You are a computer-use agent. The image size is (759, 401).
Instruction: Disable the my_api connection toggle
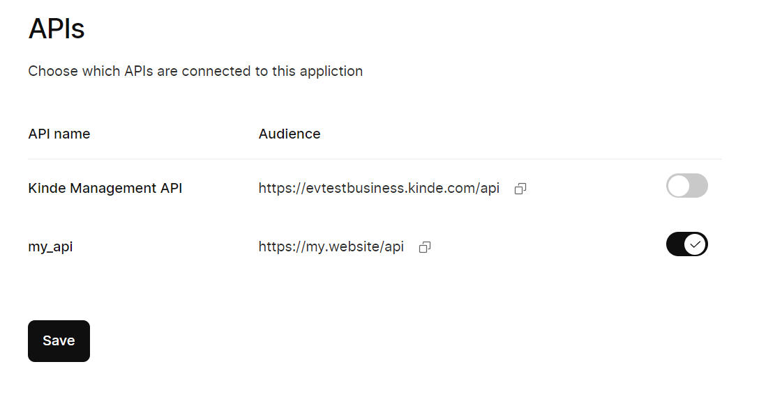[686, 244]
